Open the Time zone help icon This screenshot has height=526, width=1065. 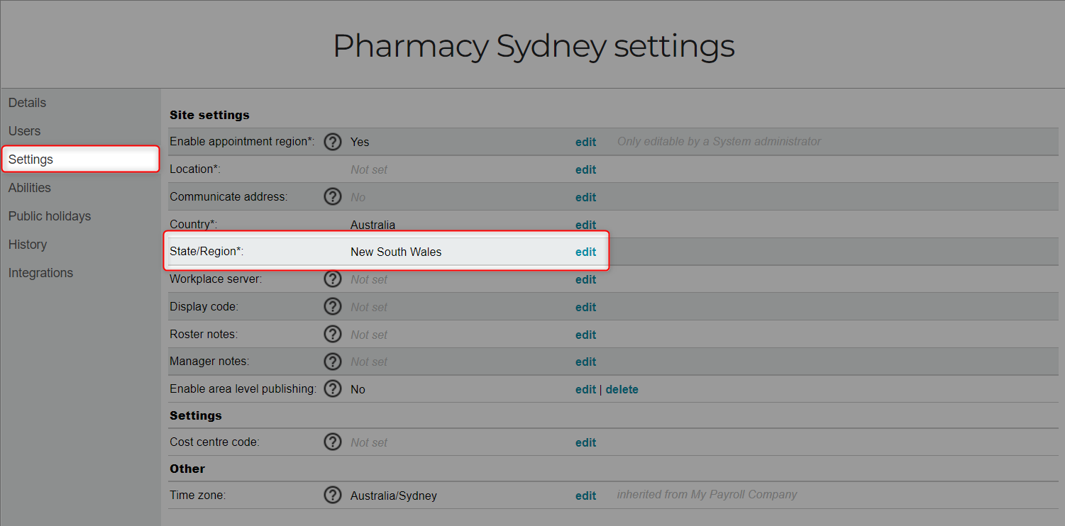pyautogui.click(x=333, y=495)
